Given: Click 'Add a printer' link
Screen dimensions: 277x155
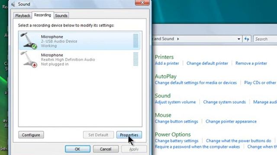Looking at the screenshot, I should click(167, 63).
